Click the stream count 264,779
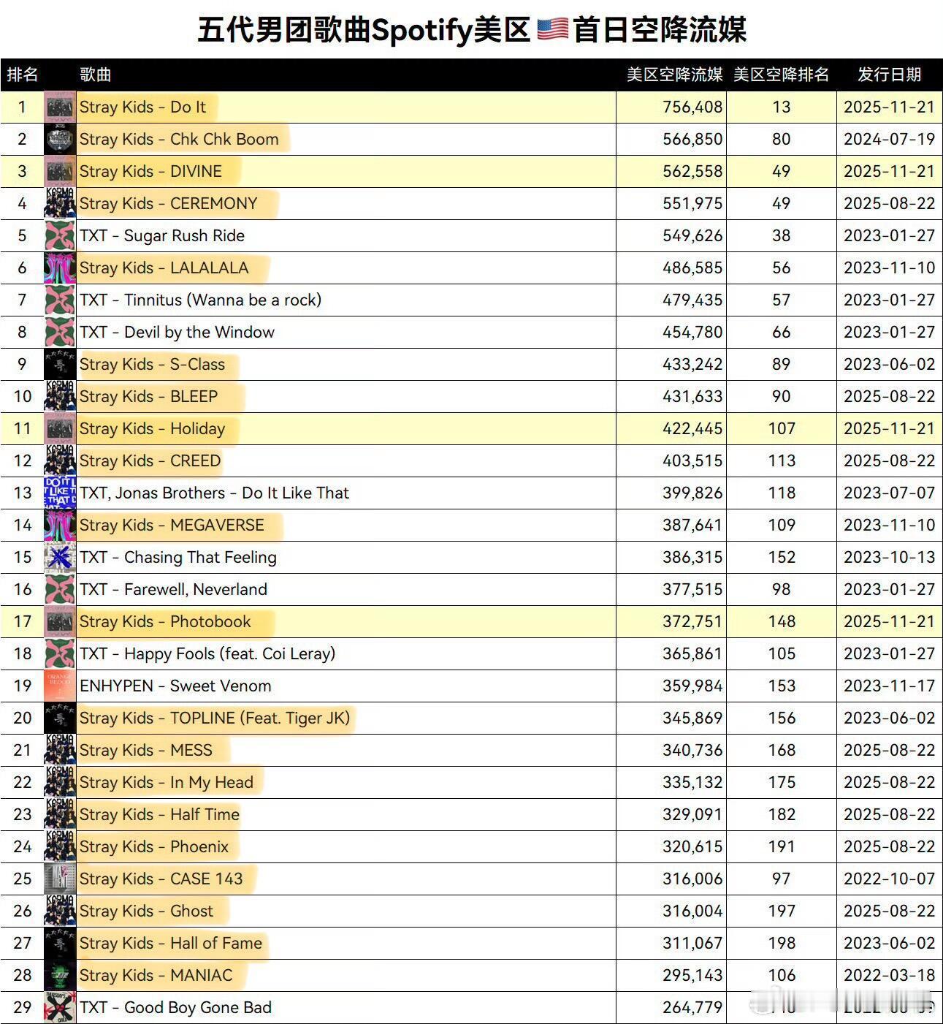The image size is (943, 1024). [692, 1007]
